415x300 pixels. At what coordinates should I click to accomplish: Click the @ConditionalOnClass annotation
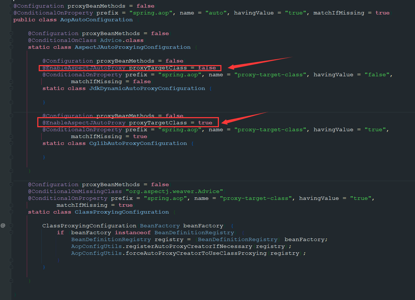click(62, 40)
